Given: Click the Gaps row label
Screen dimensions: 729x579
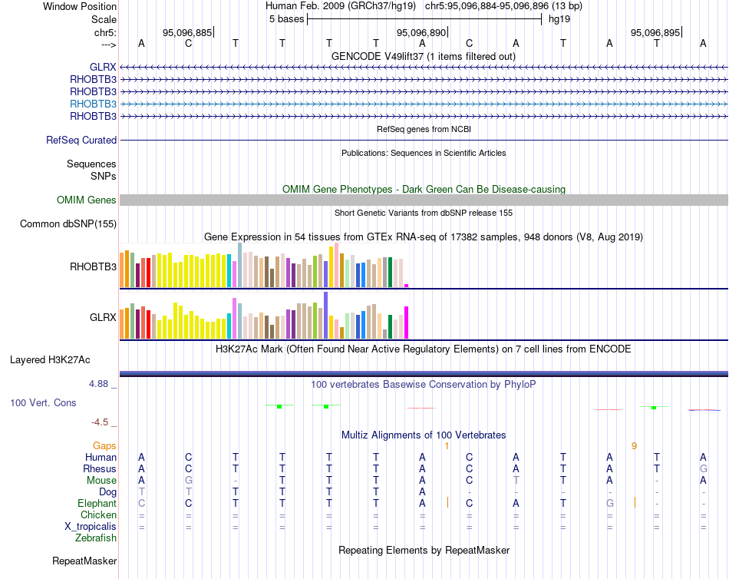Looking at the screenshot, I should click(x=104, y=446).
